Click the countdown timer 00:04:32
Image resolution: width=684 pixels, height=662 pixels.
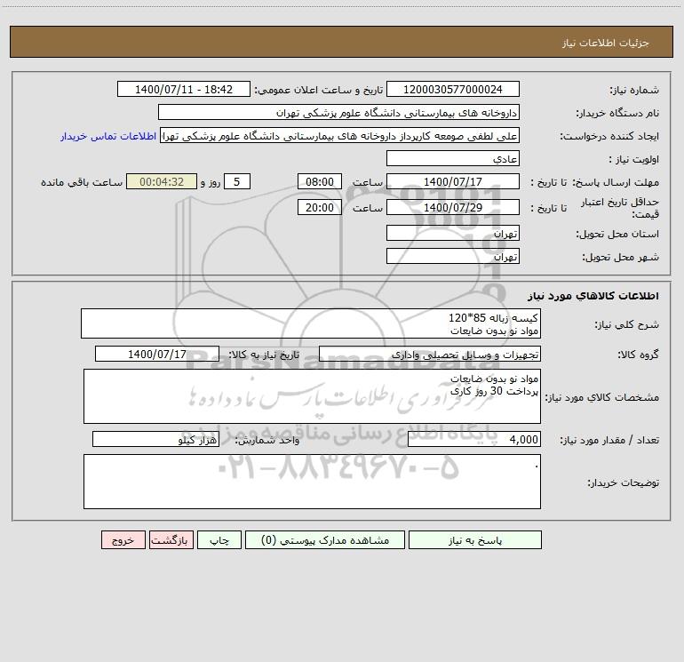click(162, 182)
